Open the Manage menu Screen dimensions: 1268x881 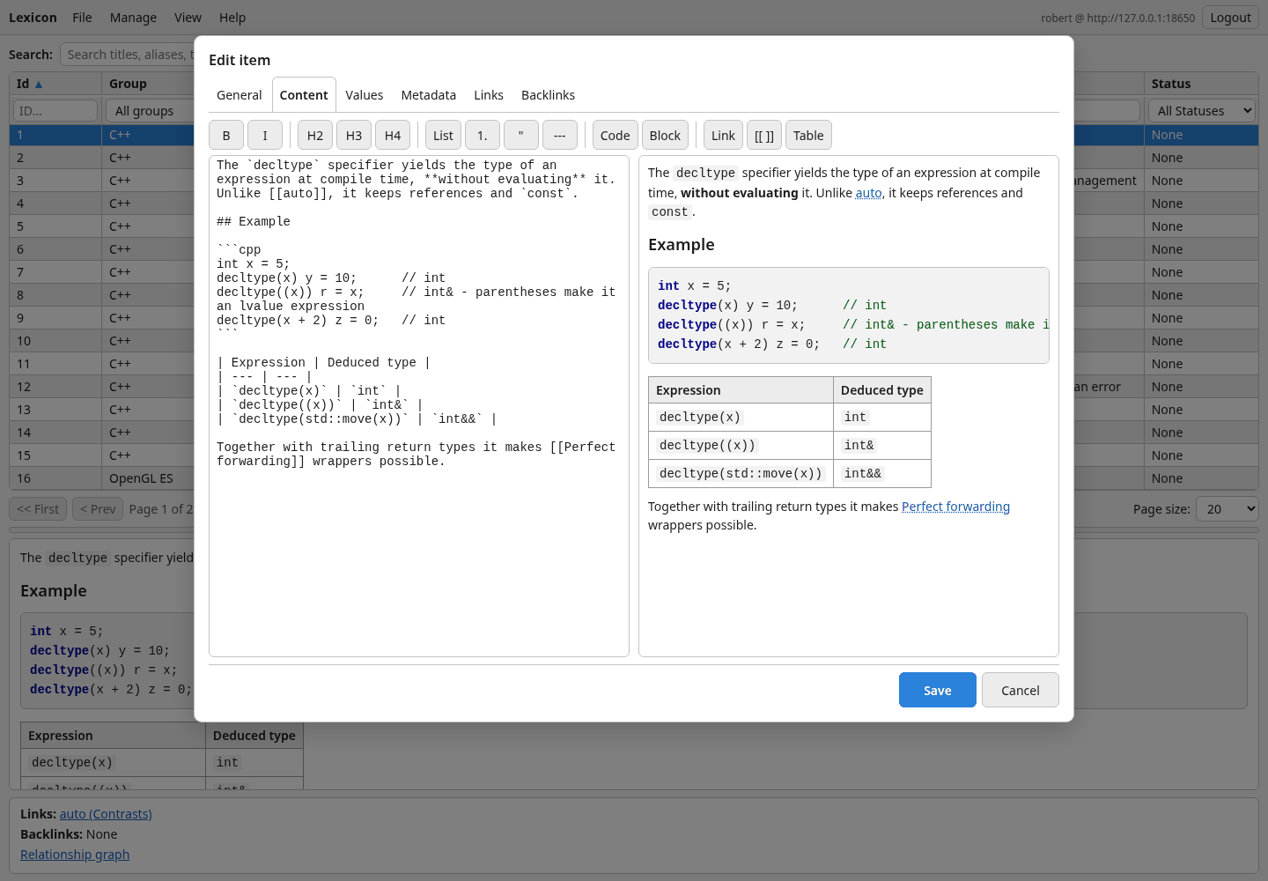133,18
